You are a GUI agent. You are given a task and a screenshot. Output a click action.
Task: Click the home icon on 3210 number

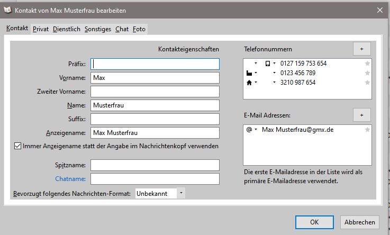click(249, 83)
